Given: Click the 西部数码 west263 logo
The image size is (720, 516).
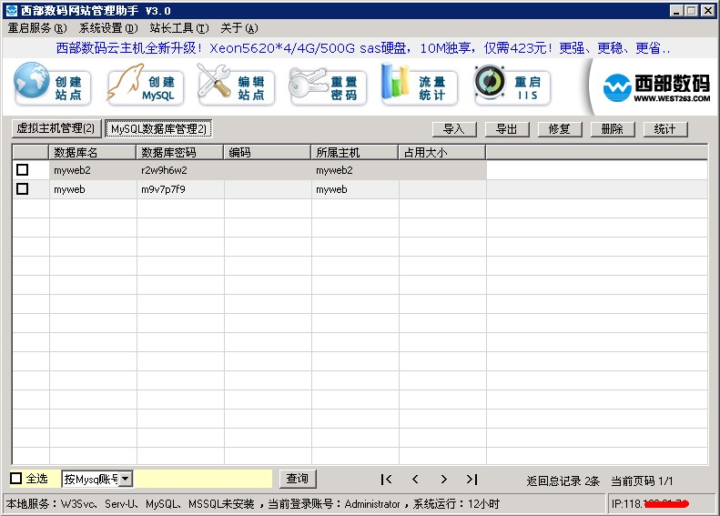Looking at the screenshot, I should click(x=656, y=87).
